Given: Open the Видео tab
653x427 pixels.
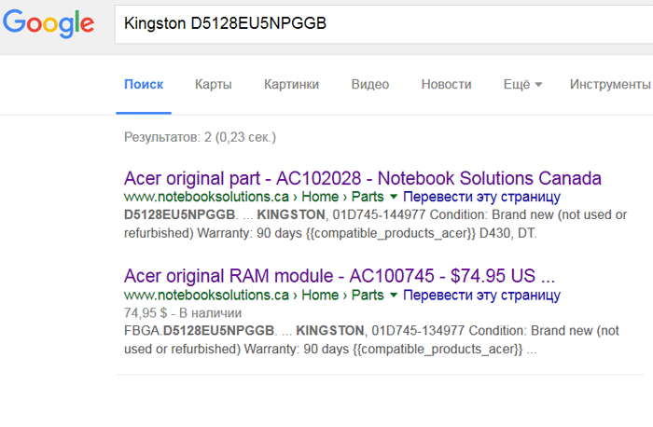Looking at the screenshot, I should click(x=369, y=85).
